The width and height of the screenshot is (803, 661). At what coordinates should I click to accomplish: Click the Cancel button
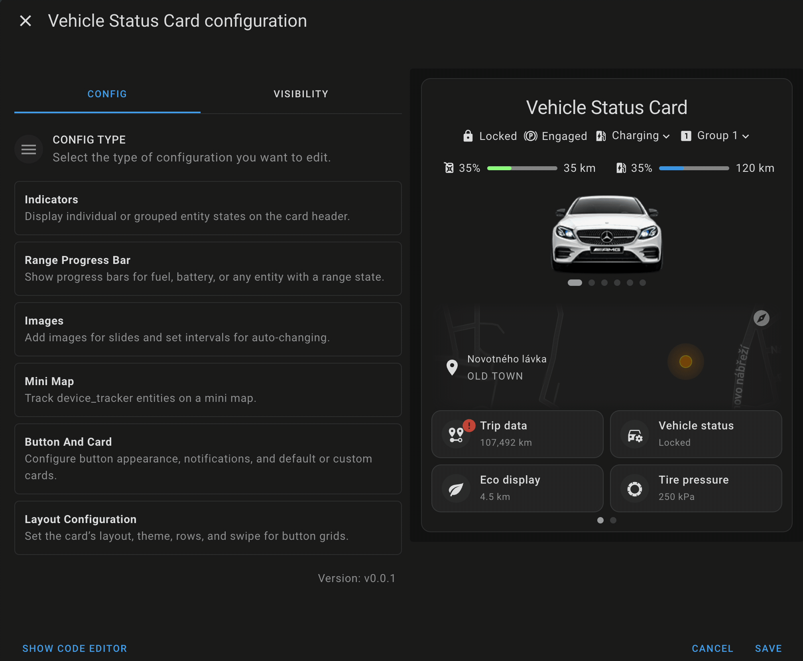click(712, 649)
